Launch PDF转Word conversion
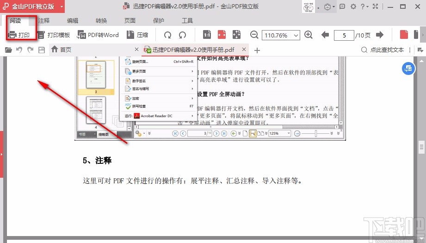 pos(98,35)
